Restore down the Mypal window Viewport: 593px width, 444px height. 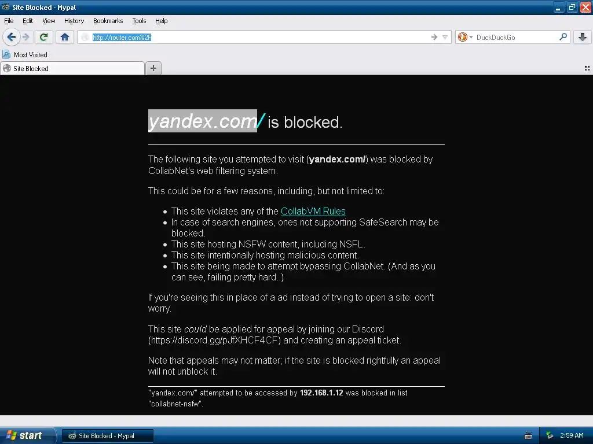[x=572, y=7]
